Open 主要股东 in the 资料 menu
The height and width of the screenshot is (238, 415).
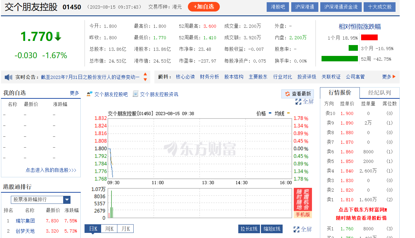[x=258, y=77]
